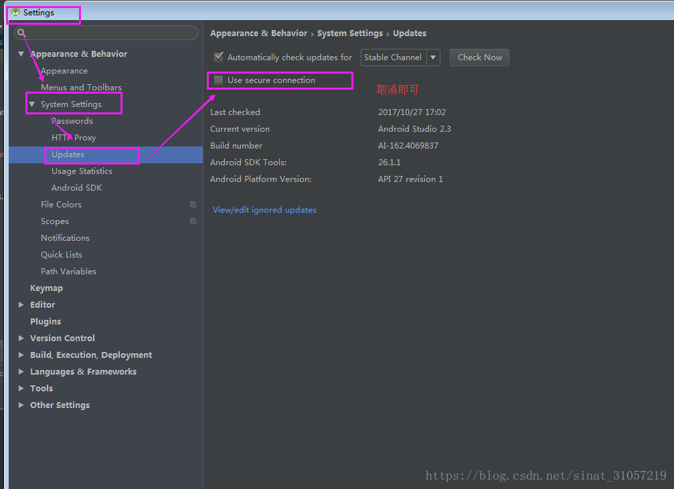Toggle Automatically check updates for checkbox

coord(219,57)
